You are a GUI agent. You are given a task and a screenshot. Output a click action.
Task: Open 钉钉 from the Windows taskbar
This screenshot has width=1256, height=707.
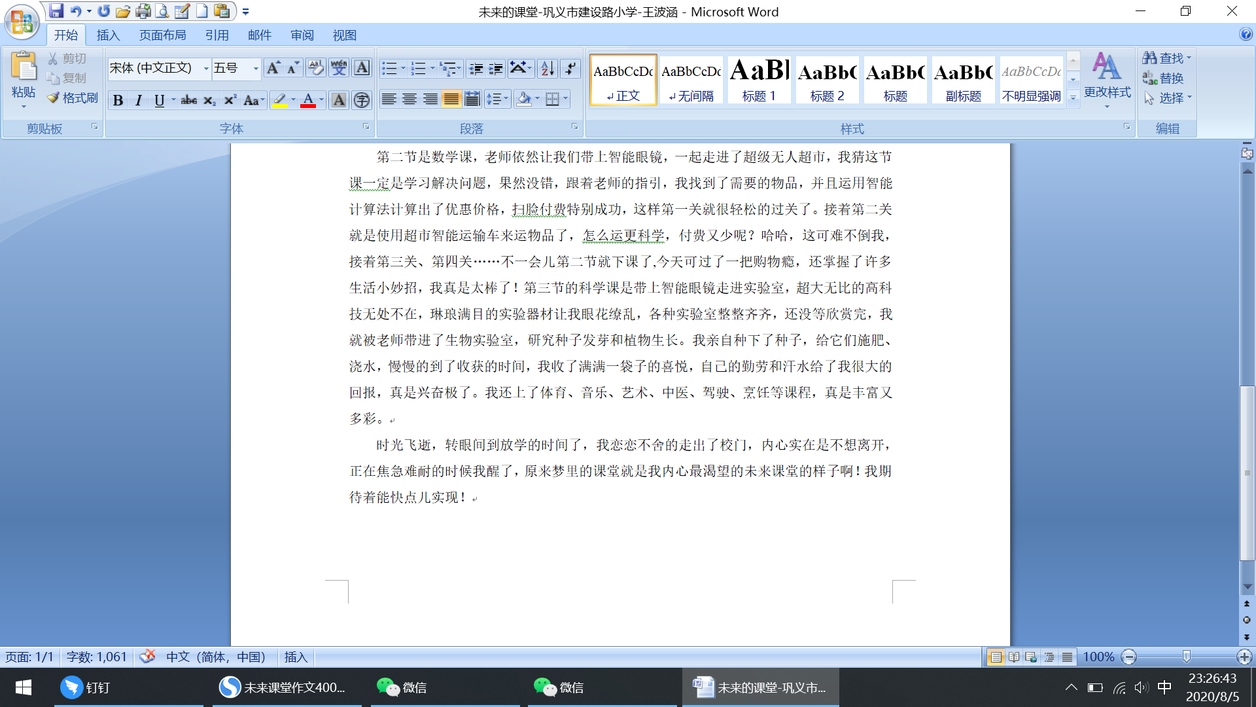pos(85,687)
